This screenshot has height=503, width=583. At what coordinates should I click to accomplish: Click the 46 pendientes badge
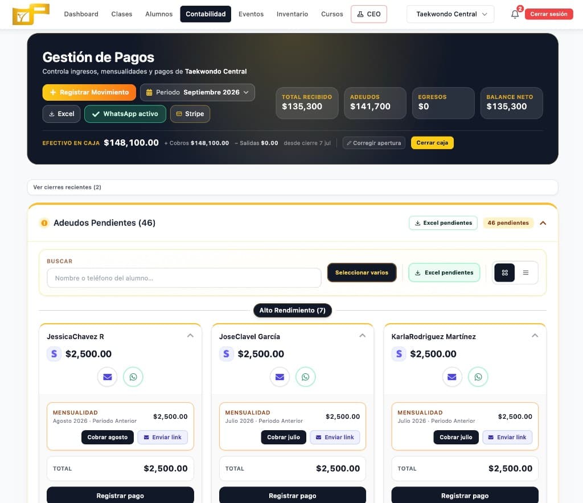click(x=508, y=223)
